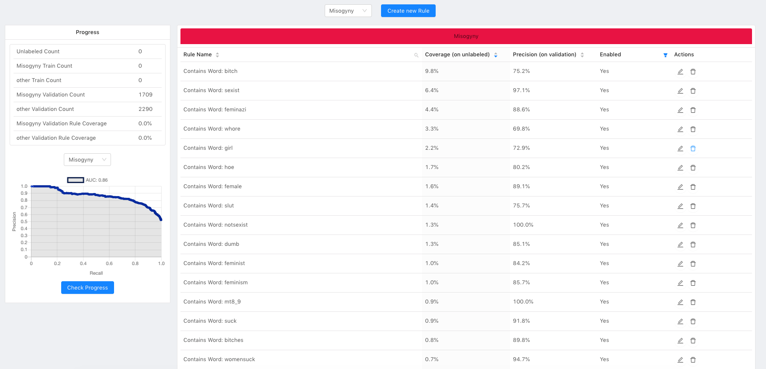
Task: Delete the 'Contains Word: slut' rule
Action: pyautogui.click(x=693, y=206)
